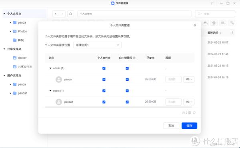Collapse the users (1) group
The image size is (240, 148).
[x=50, y=91]
